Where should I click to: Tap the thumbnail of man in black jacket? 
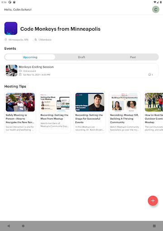pos(90,102)
